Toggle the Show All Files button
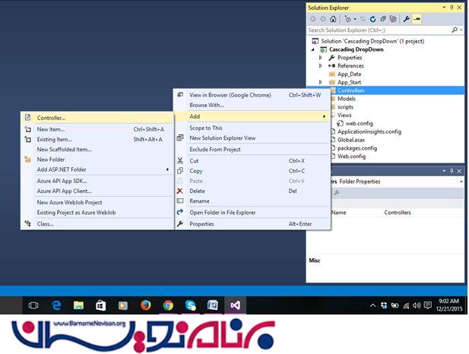Viewport: 469px width, 354px height. 393,19
